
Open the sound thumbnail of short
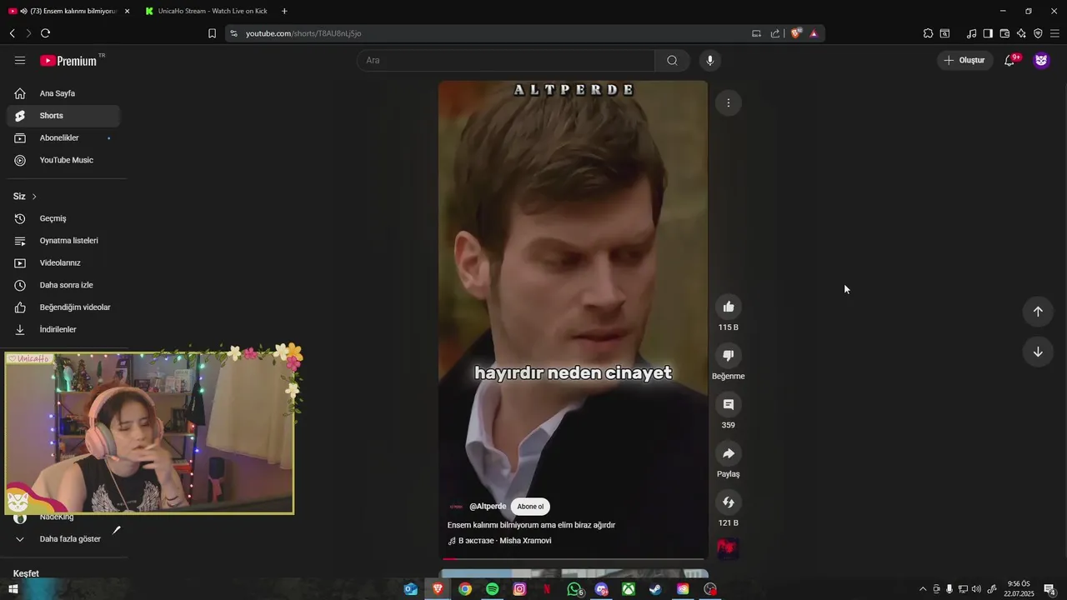click(x=729, y=548)
